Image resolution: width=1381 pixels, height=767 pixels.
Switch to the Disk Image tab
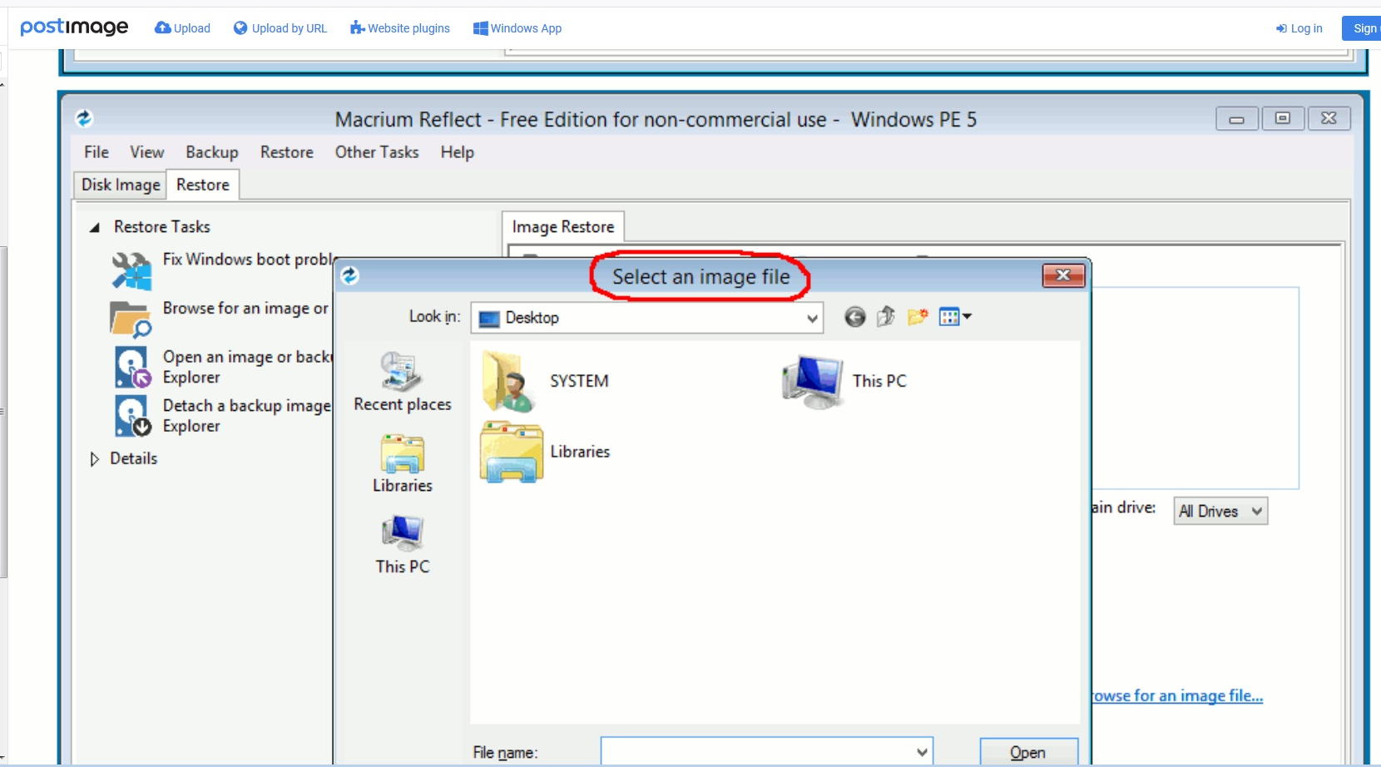click(x=121, y=185)
